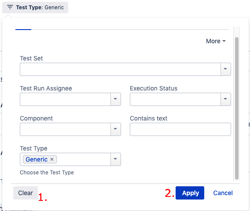Image resolution: width=250 pixels, height=211 pixels.
Task: Open the Test Type dropdown arrow
Action: point(115,159)
